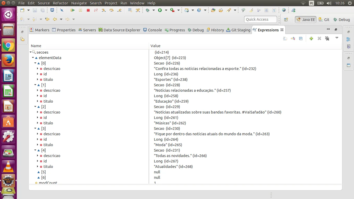Click the Step Into icon
The width and height of the screenshot is (354, 199).
(104, 10)
